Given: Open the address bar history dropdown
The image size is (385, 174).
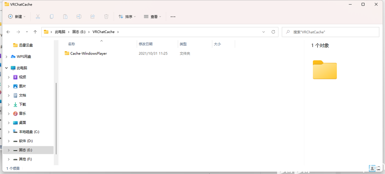Looking at the screenshot, I should pyautogui.click(x=264, y=32).
